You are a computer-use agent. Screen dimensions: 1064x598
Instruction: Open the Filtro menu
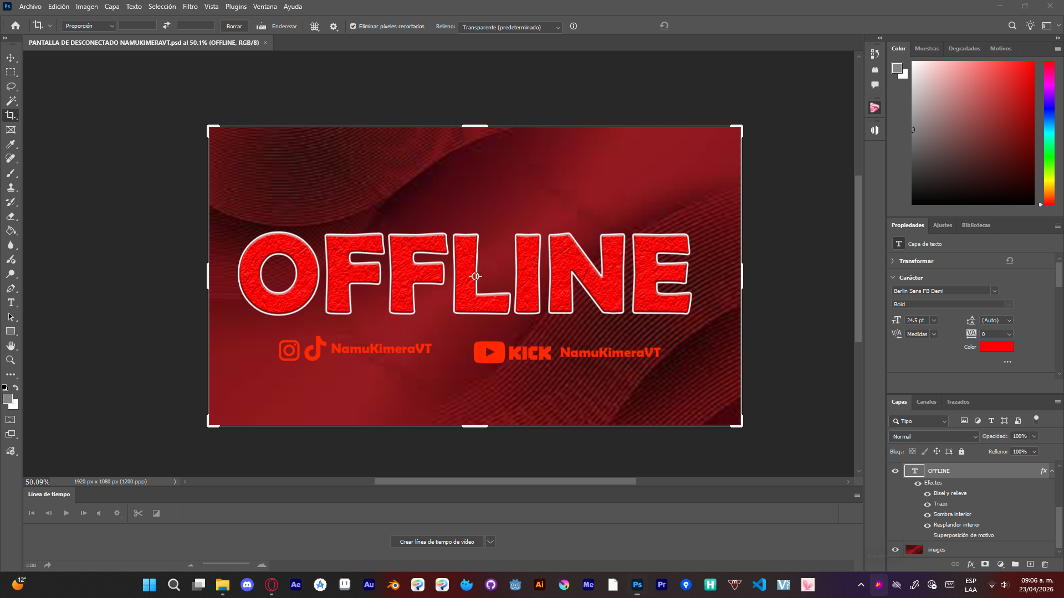[190, 7]
